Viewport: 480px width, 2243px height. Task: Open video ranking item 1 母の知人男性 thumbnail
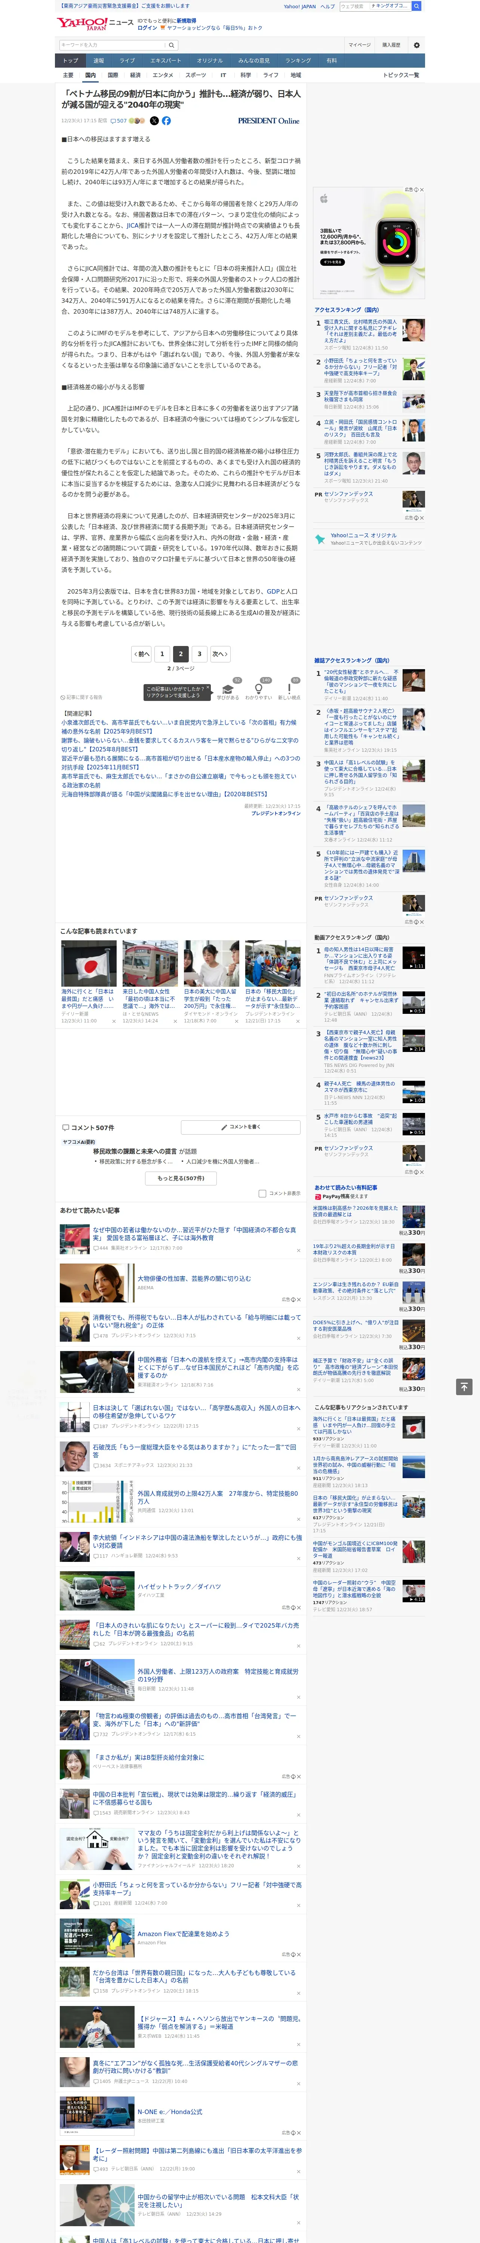(x=414, y=958)
